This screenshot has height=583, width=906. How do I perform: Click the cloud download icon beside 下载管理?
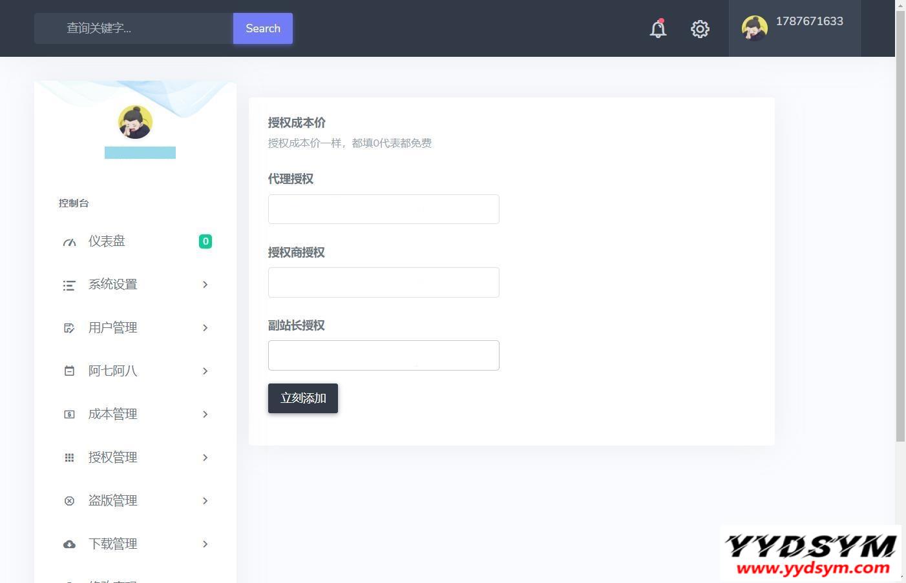[x=69, y=544]
